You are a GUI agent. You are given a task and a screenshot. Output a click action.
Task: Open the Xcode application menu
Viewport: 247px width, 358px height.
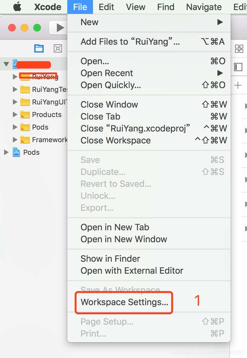pyautogui.click(x=48, y=7)
